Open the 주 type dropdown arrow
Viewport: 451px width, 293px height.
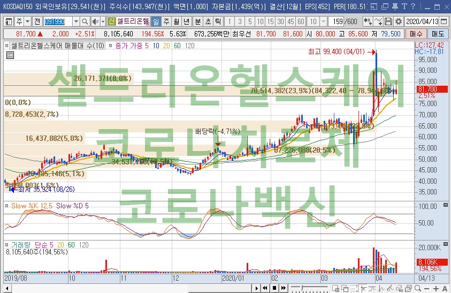pyautogui.click(x=28, y=21)
